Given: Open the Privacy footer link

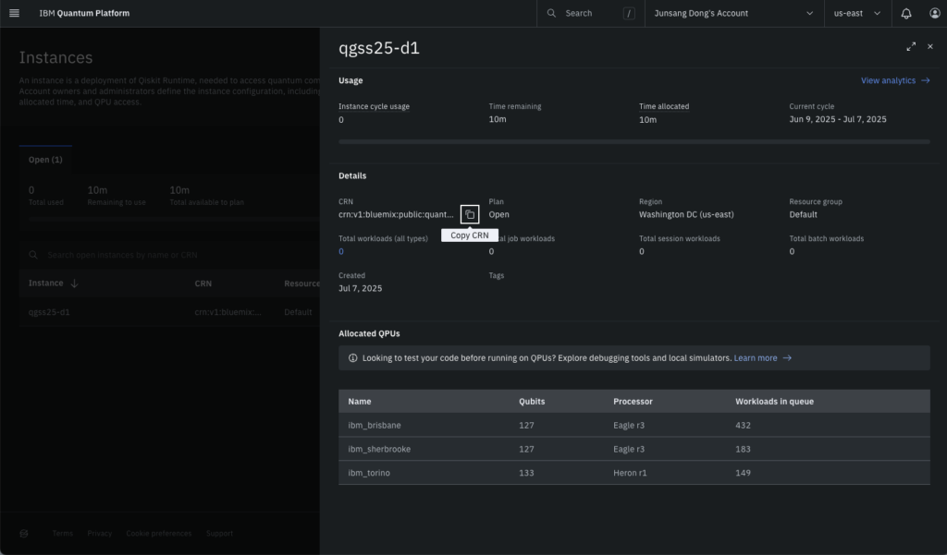Looking at the screenshot, I should coord(100,533).
